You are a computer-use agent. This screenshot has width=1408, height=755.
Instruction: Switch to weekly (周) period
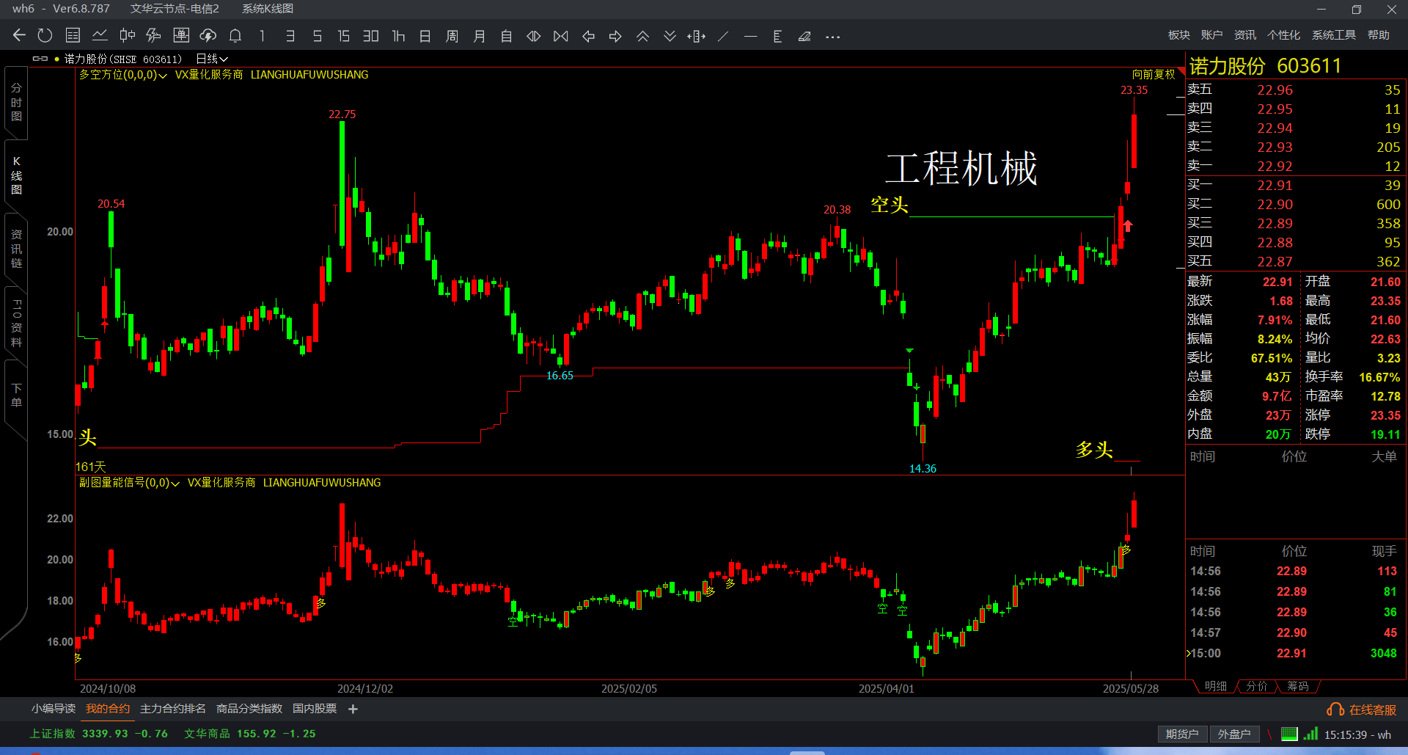[452, 35]
